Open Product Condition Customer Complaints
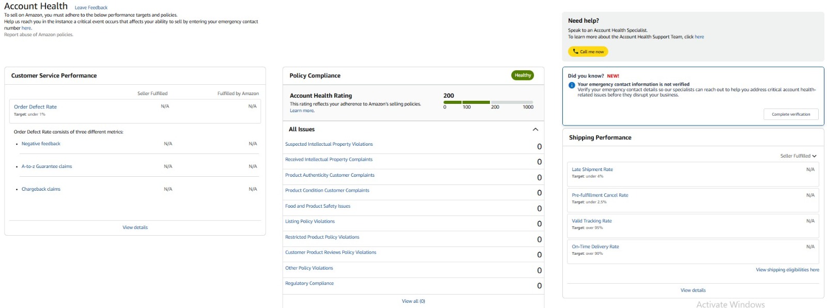827x308 pixels. click(327, 190)
